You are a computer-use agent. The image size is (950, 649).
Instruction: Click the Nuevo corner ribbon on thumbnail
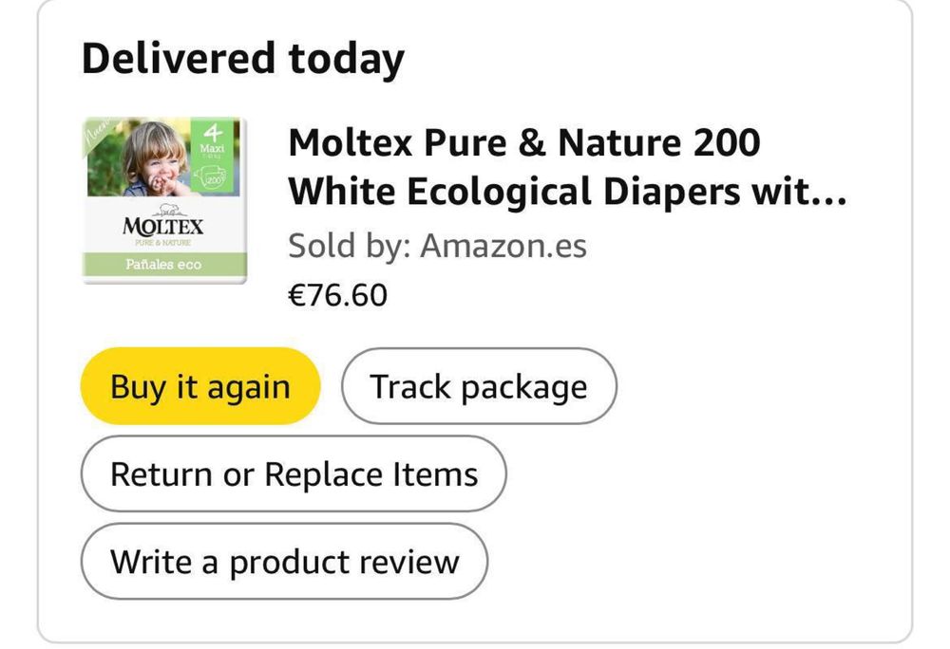[x=96, y=132]
